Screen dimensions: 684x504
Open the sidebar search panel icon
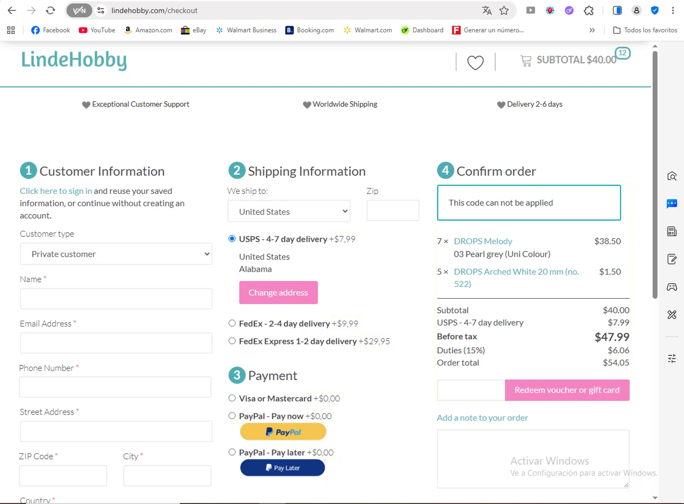coord(672,176)
